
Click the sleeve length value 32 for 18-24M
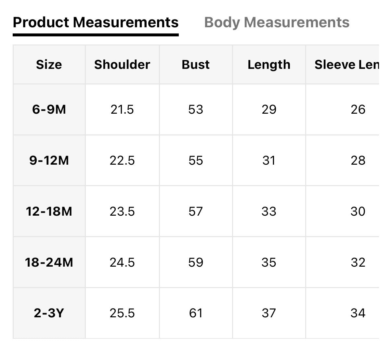tap(358, 262)
